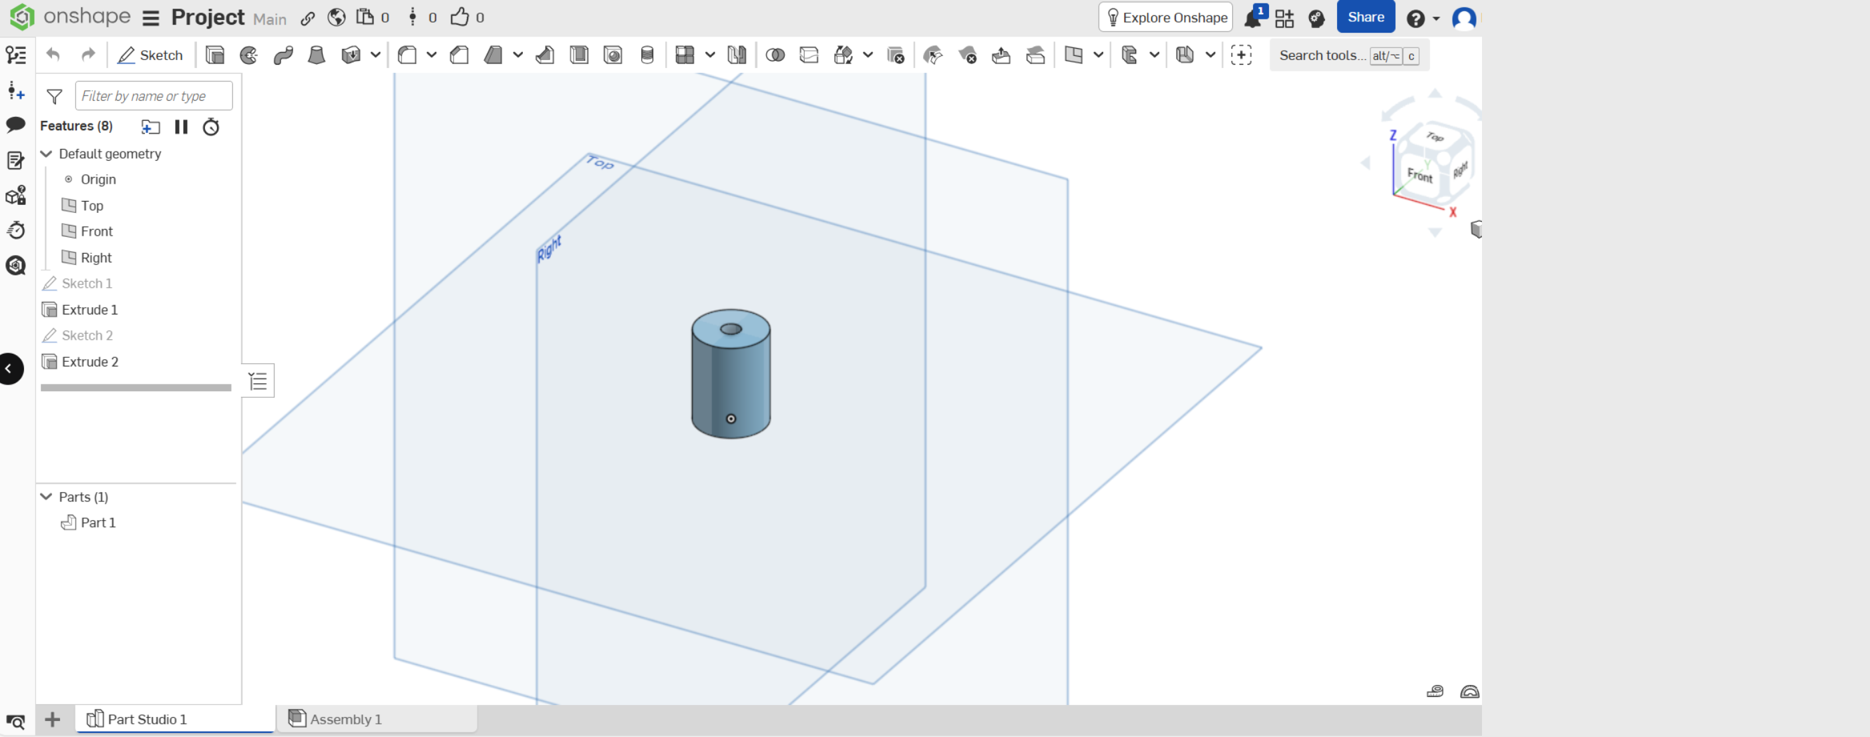Switch to the Assembly 1 tab
Screen dimensions: 1870x737
pyautogui.click(x=345, y=719)
